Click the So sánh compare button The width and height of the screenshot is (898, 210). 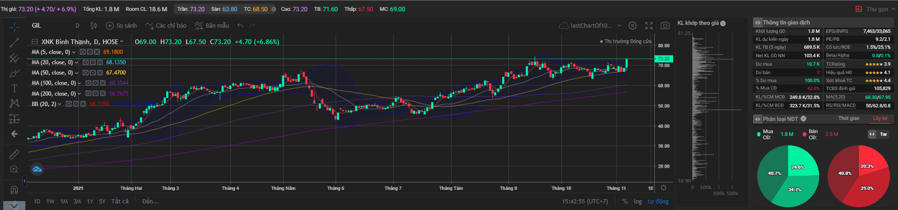tap(122, 26)
